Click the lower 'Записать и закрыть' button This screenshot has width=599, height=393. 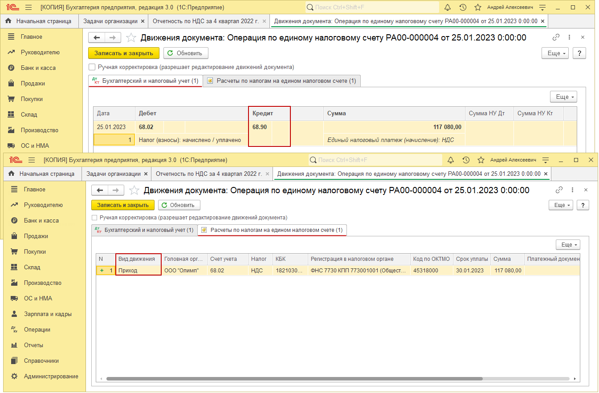click(x=123, y=205)
